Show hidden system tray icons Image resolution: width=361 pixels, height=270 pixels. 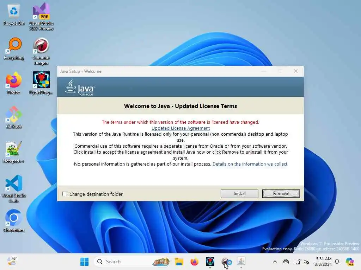click(275, 262)
